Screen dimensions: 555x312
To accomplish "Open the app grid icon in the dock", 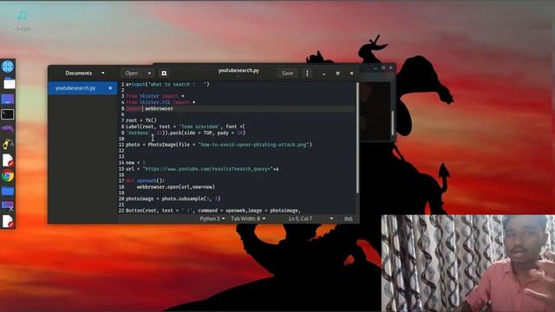I will 8,67.
